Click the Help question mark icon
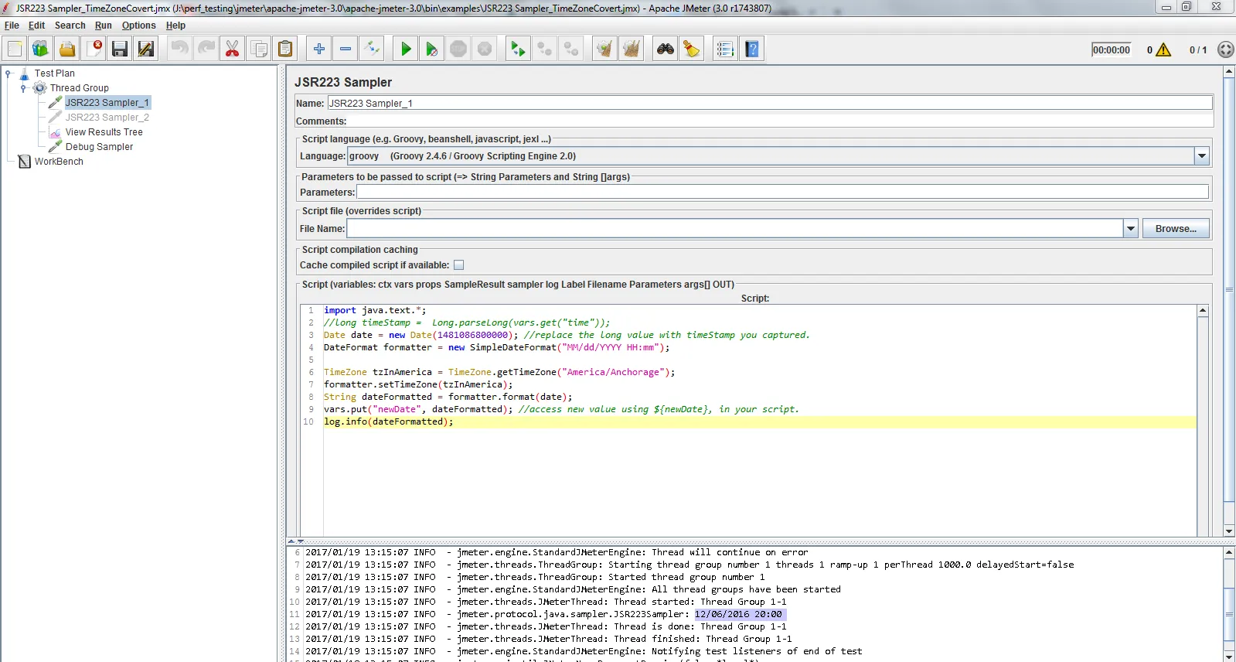This screenshot has height=662, width=1236. [x=751, y=49]
